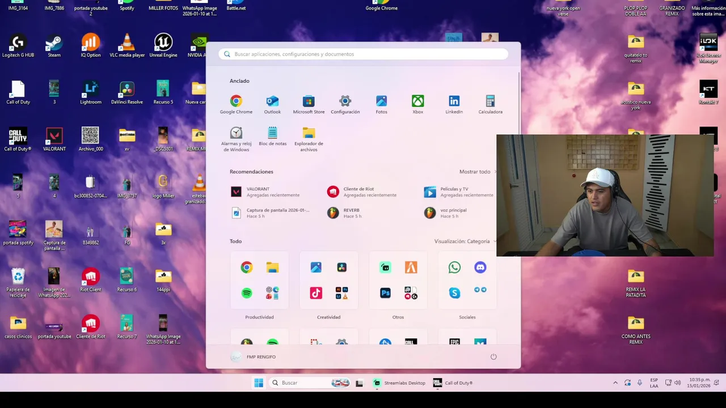Open Alarmas y reloj de Windows

coord(236,139)
